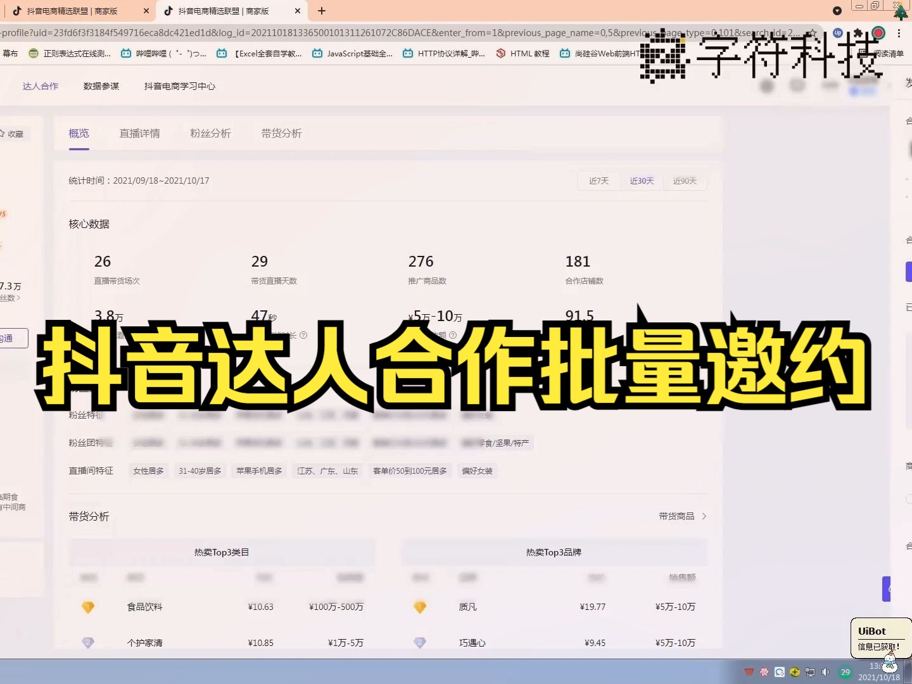The height and width of the screenshot is (684, 912).
Task: Click the 偏好女装 tag
Action: [x=478, y=471]
